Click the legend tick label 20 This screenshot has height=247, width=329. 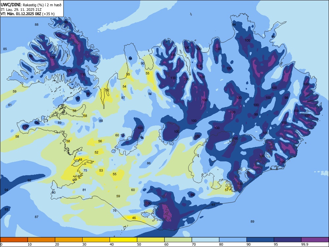57,244
